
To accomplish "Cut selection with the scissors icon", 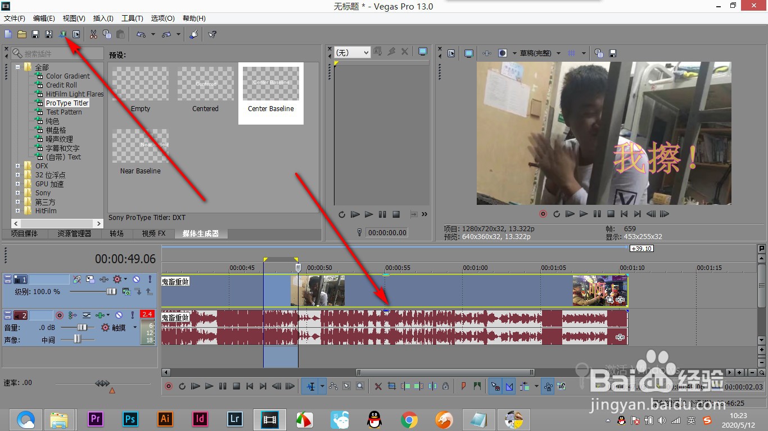I will (x=93, y=34).
